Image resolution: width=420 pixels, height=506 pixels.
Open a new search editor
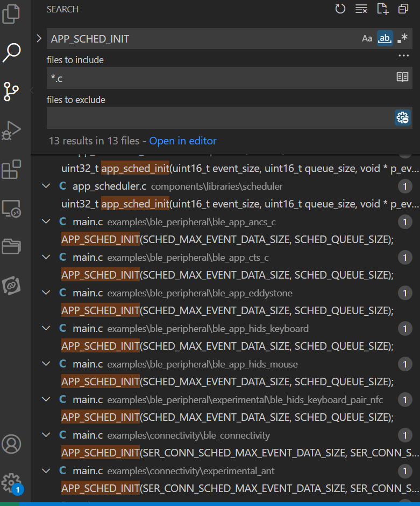tap(382, 9)
